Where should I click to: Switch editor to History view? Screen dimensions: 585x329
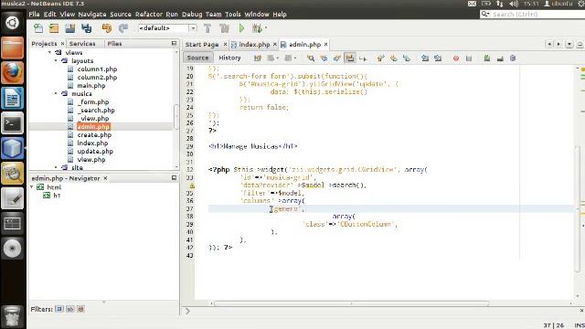point(229,58)
